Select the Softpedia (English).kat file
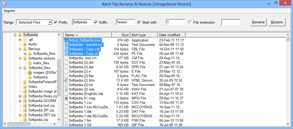This screenshot has height=129, width=293. 86,94
